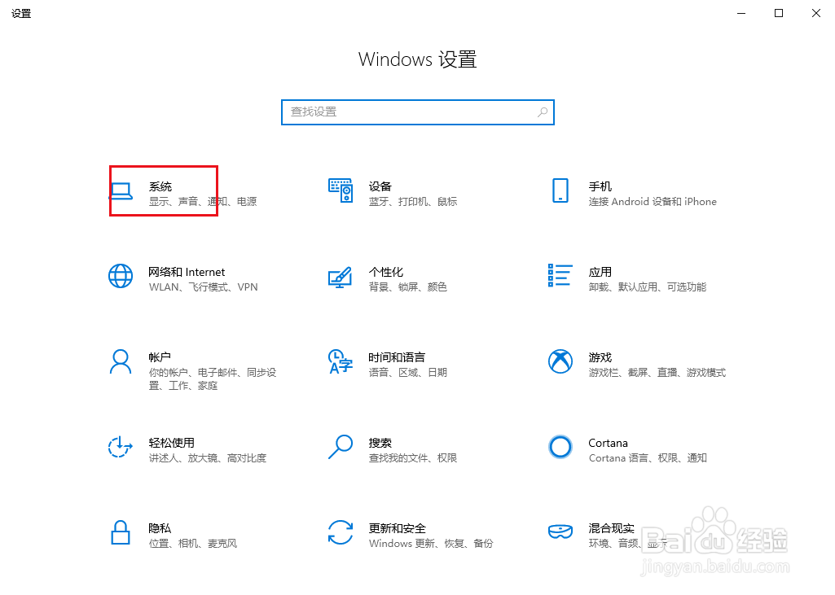Open the 轻松使用 icon
The width and height of the screenshot is (835, 595).
point(121,447)
